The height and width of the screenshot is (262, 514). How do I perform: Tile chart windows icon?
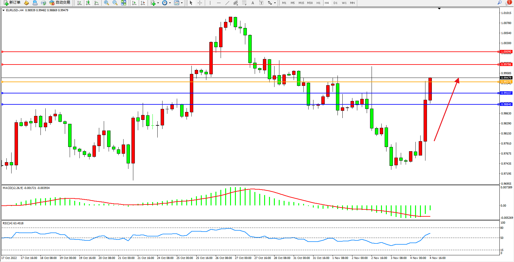point(124,3)
